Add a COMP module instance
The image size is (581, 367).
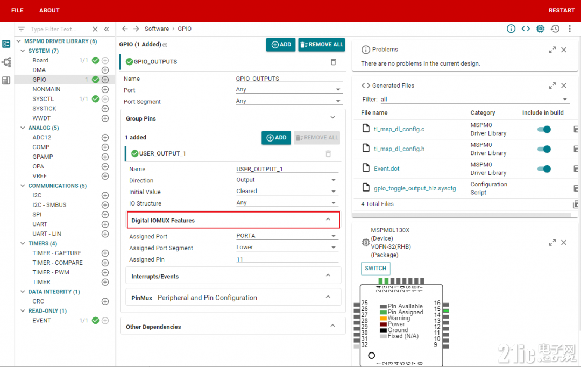[105, 147]
